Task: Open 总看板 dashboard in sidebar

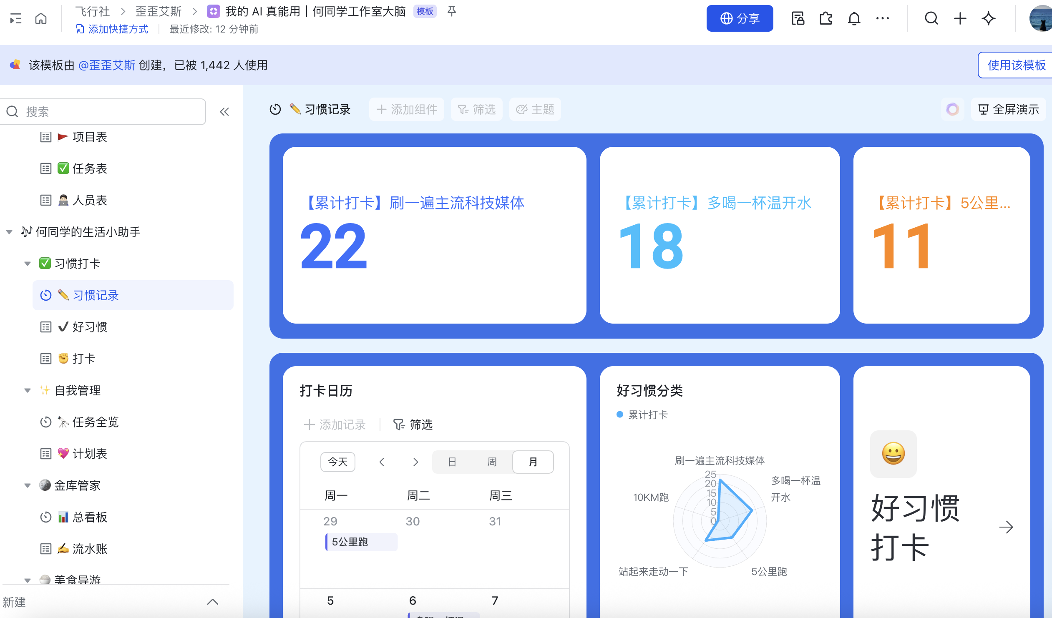Action: [x=89, y=517]
